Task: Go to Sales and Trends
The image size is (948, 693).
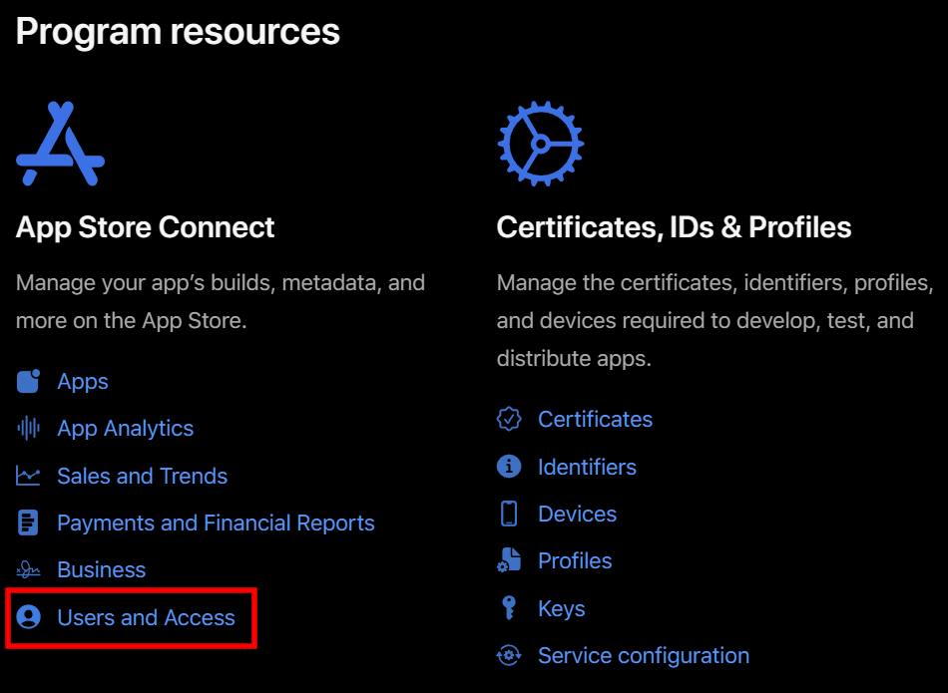Action: coord(142,476)
